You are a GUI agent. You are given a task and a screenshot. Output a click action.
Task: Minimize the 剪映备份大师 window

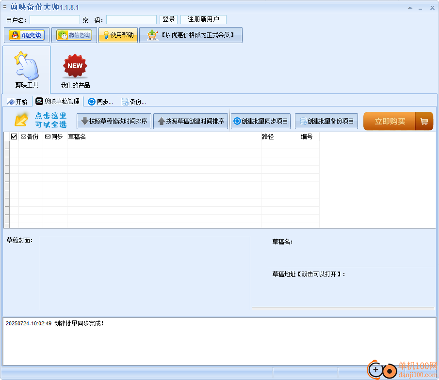pos(420,8)
